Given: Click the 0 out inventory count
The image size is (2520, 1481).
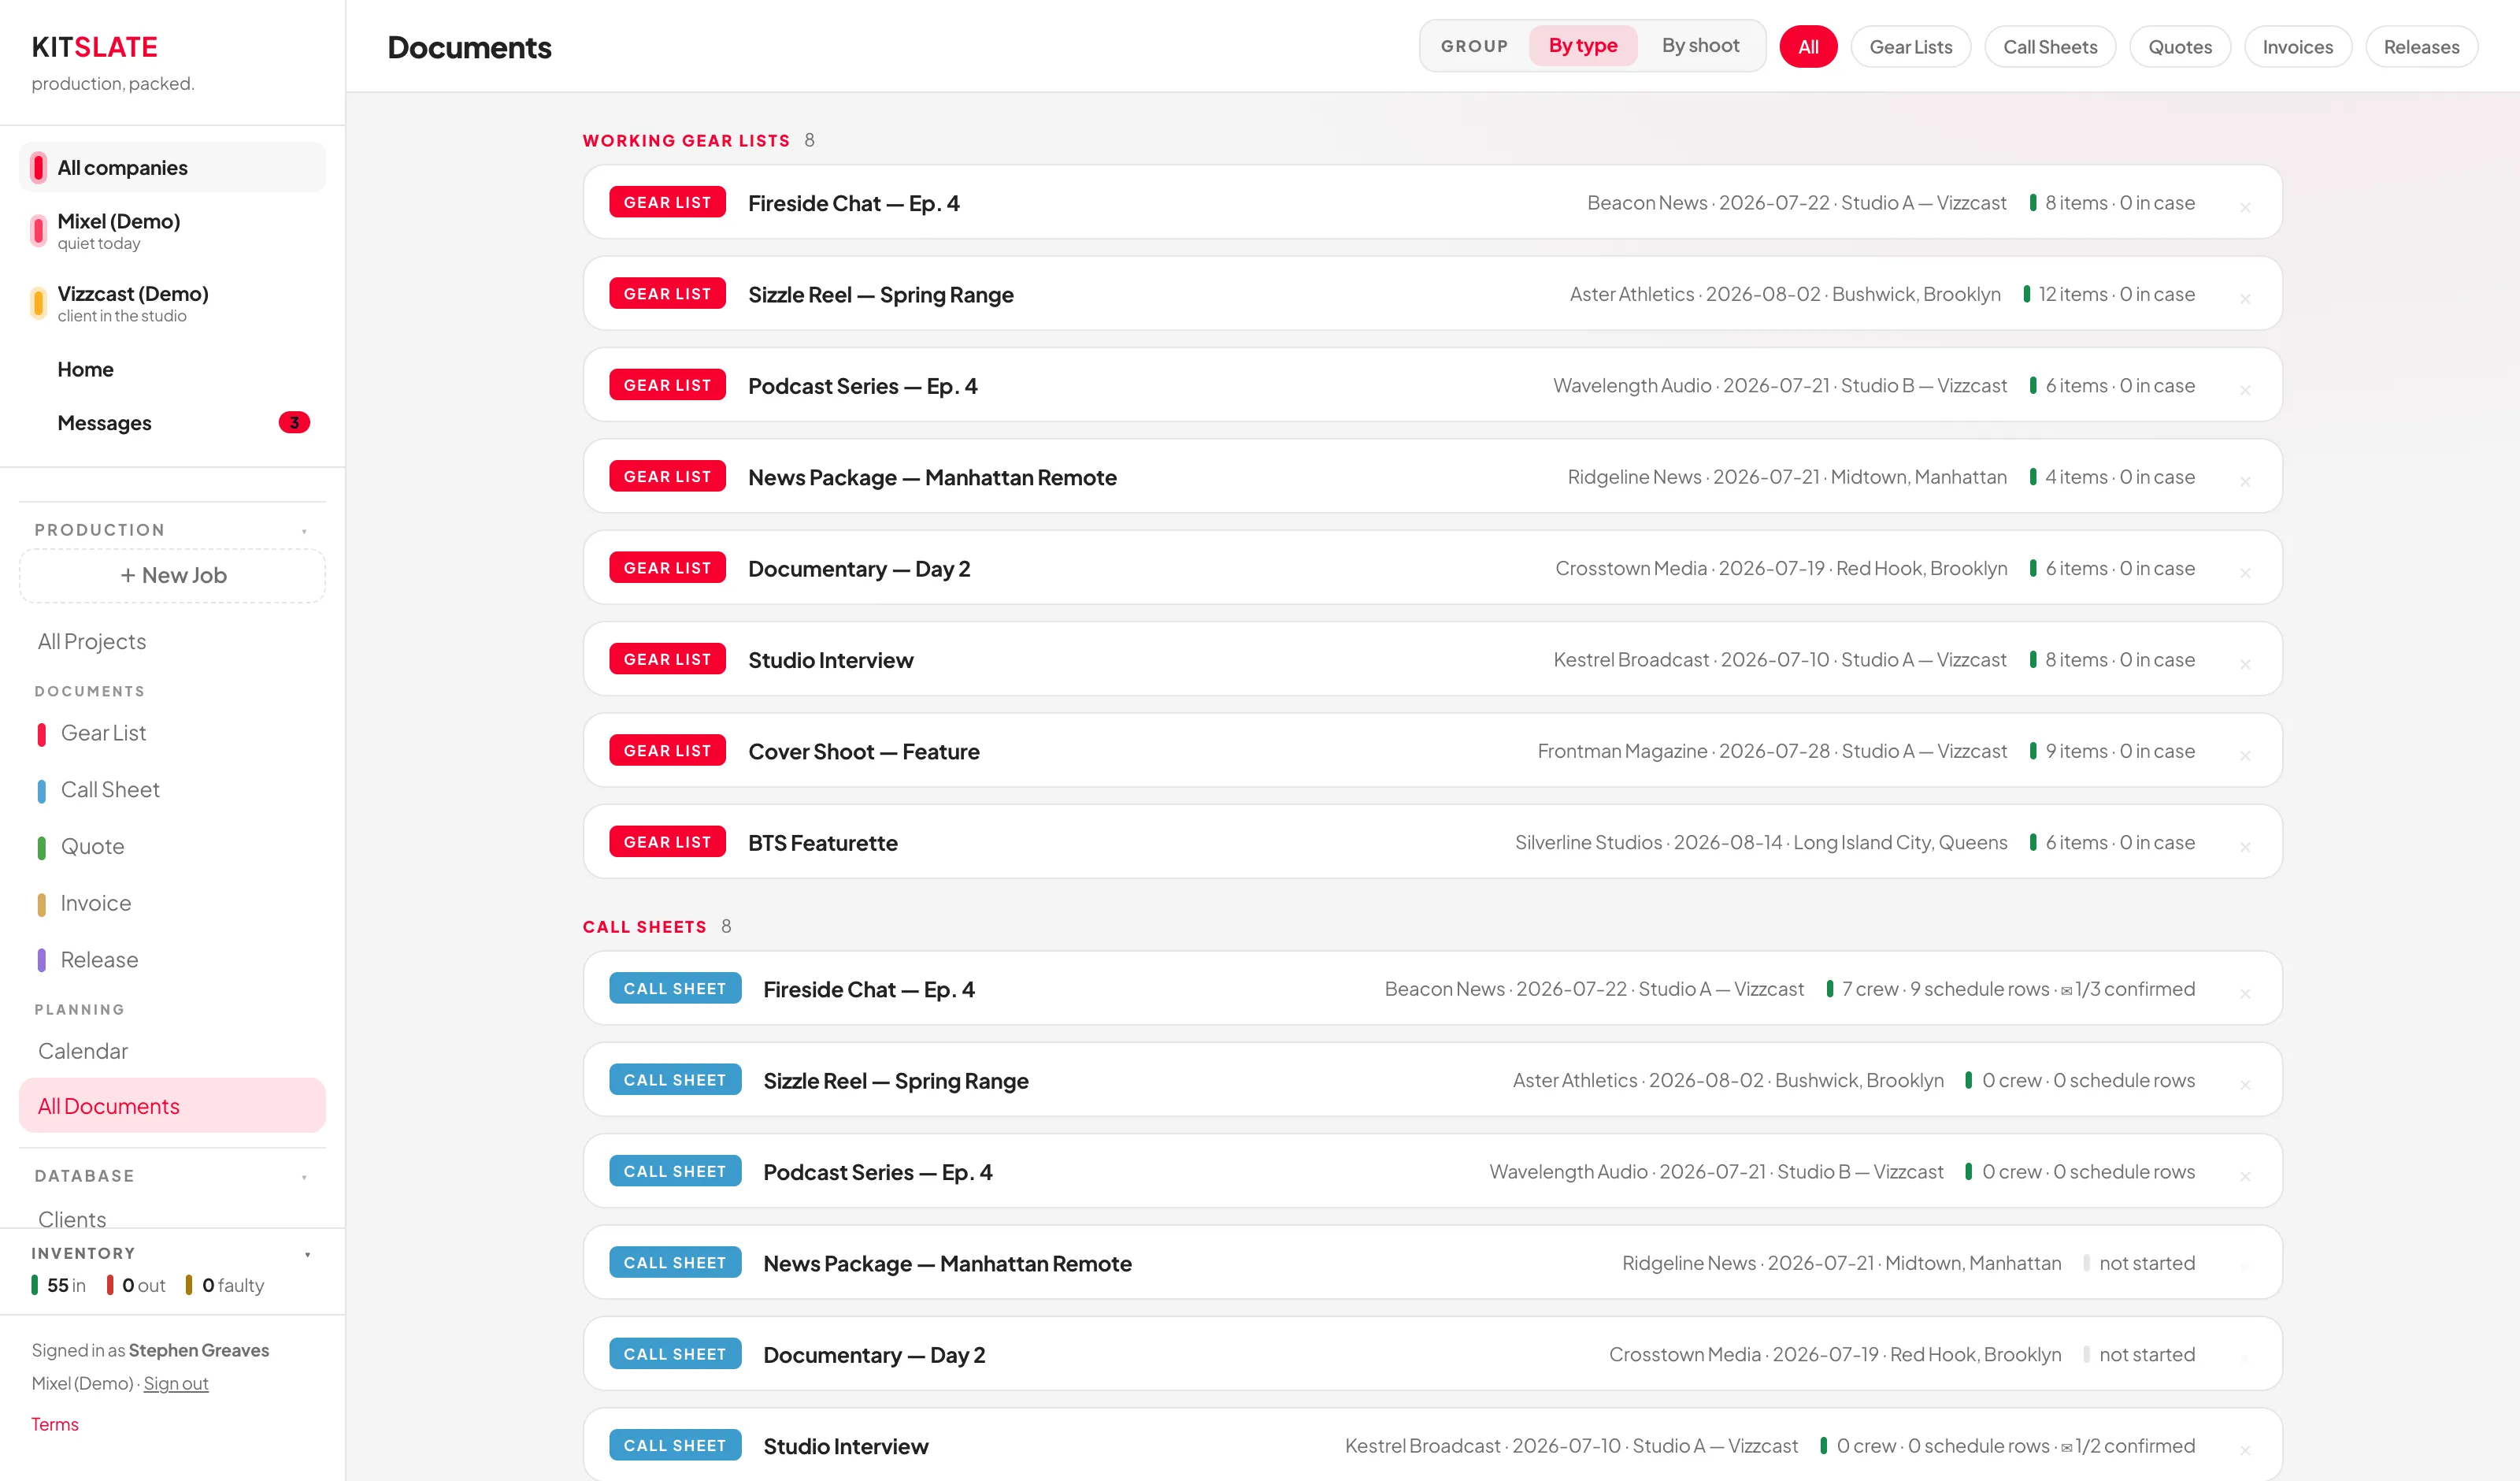Looking at the screenshot, I should [x=136, y=1285].
